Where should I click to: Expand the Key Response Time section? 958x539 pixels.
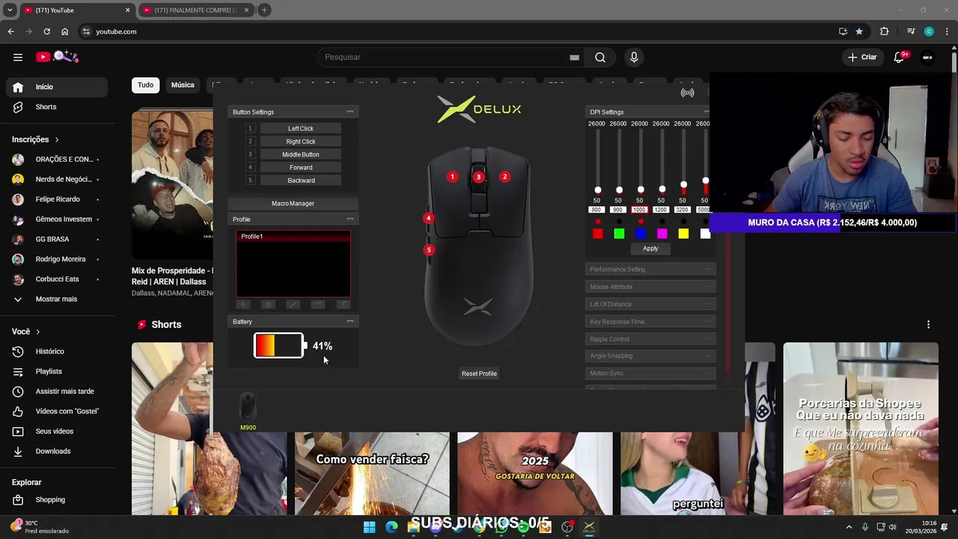(650, 322)
